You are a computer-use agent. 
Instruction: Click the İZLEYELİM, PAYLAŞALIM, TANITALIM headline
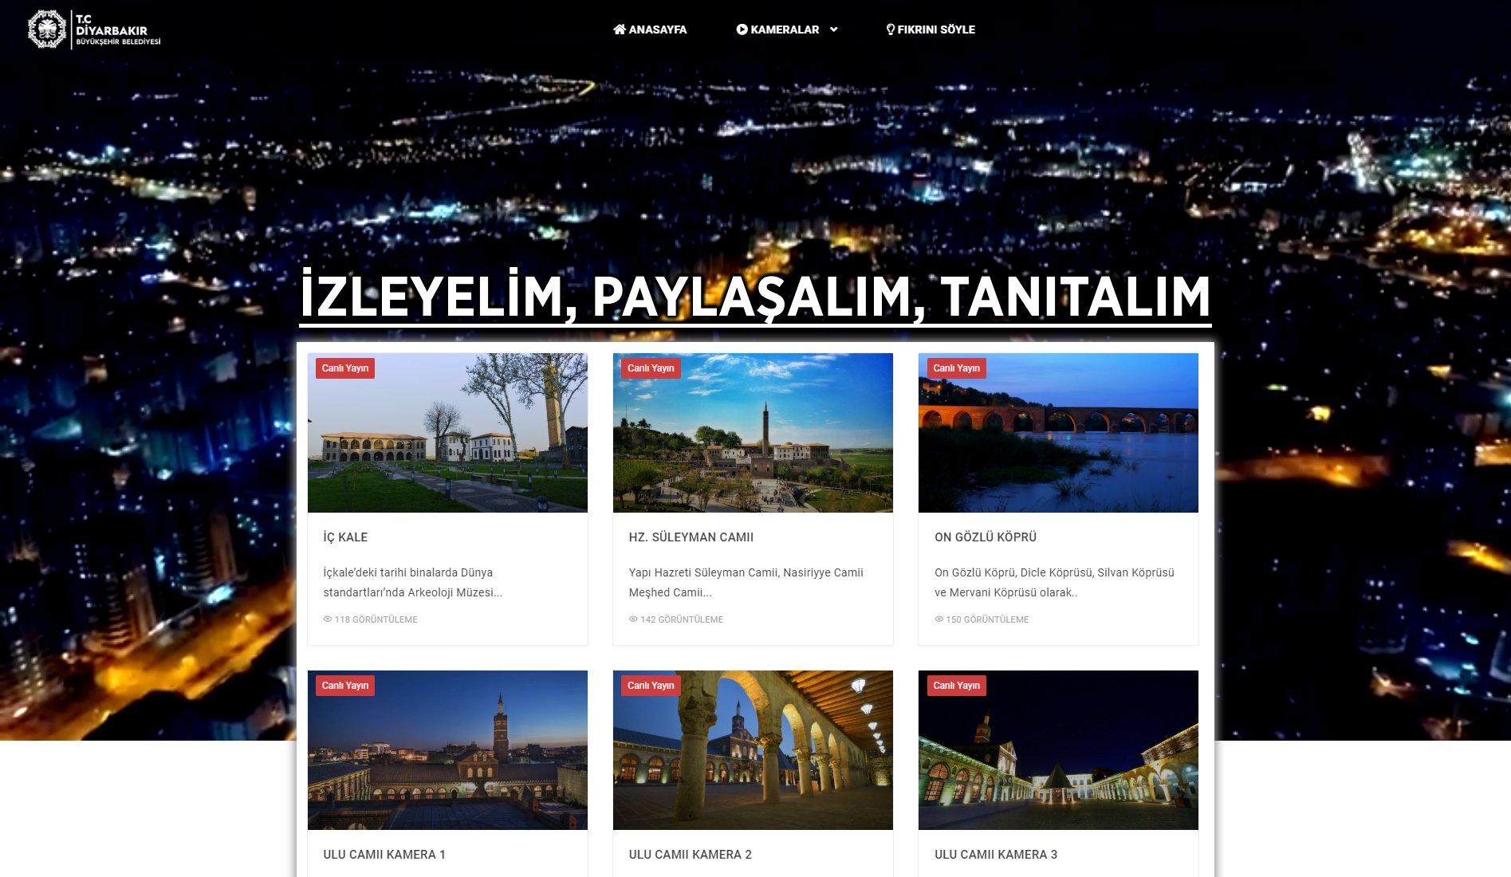pyautogui.click(x=755, y=297)
